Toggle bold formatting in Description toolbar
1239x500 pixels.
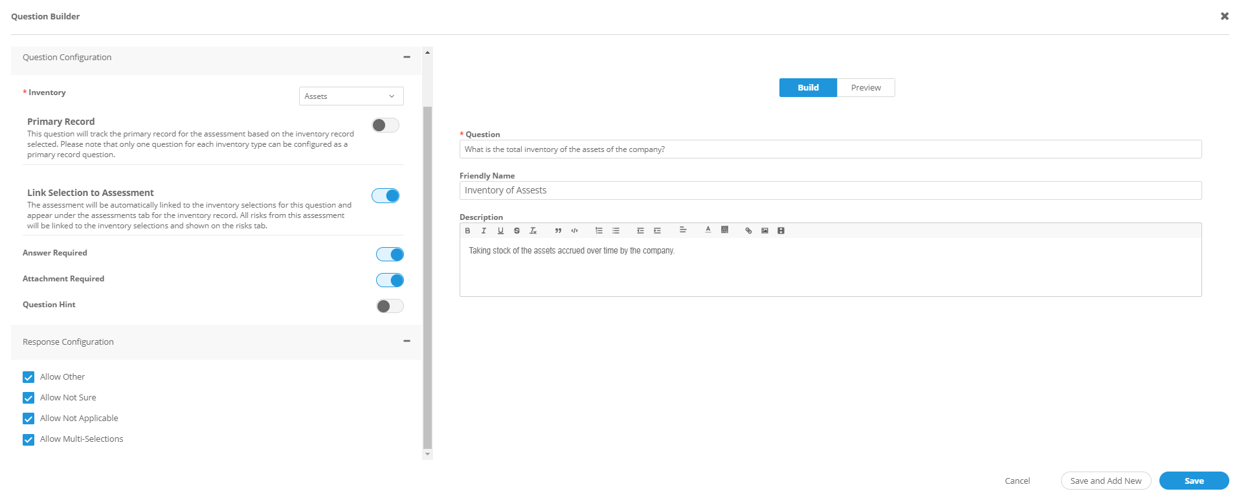coord(467,231)
